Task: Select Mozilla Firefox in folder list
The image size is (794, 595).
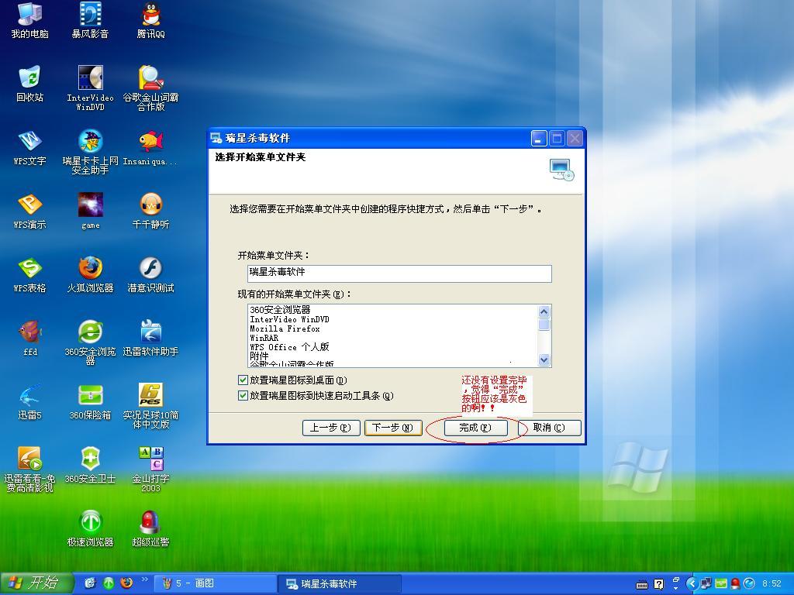Action: click(x=285, y=328)
